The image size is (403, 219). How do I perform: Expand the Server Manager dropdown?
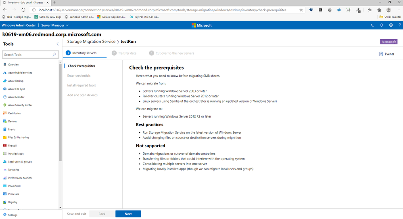pos(55,25)
